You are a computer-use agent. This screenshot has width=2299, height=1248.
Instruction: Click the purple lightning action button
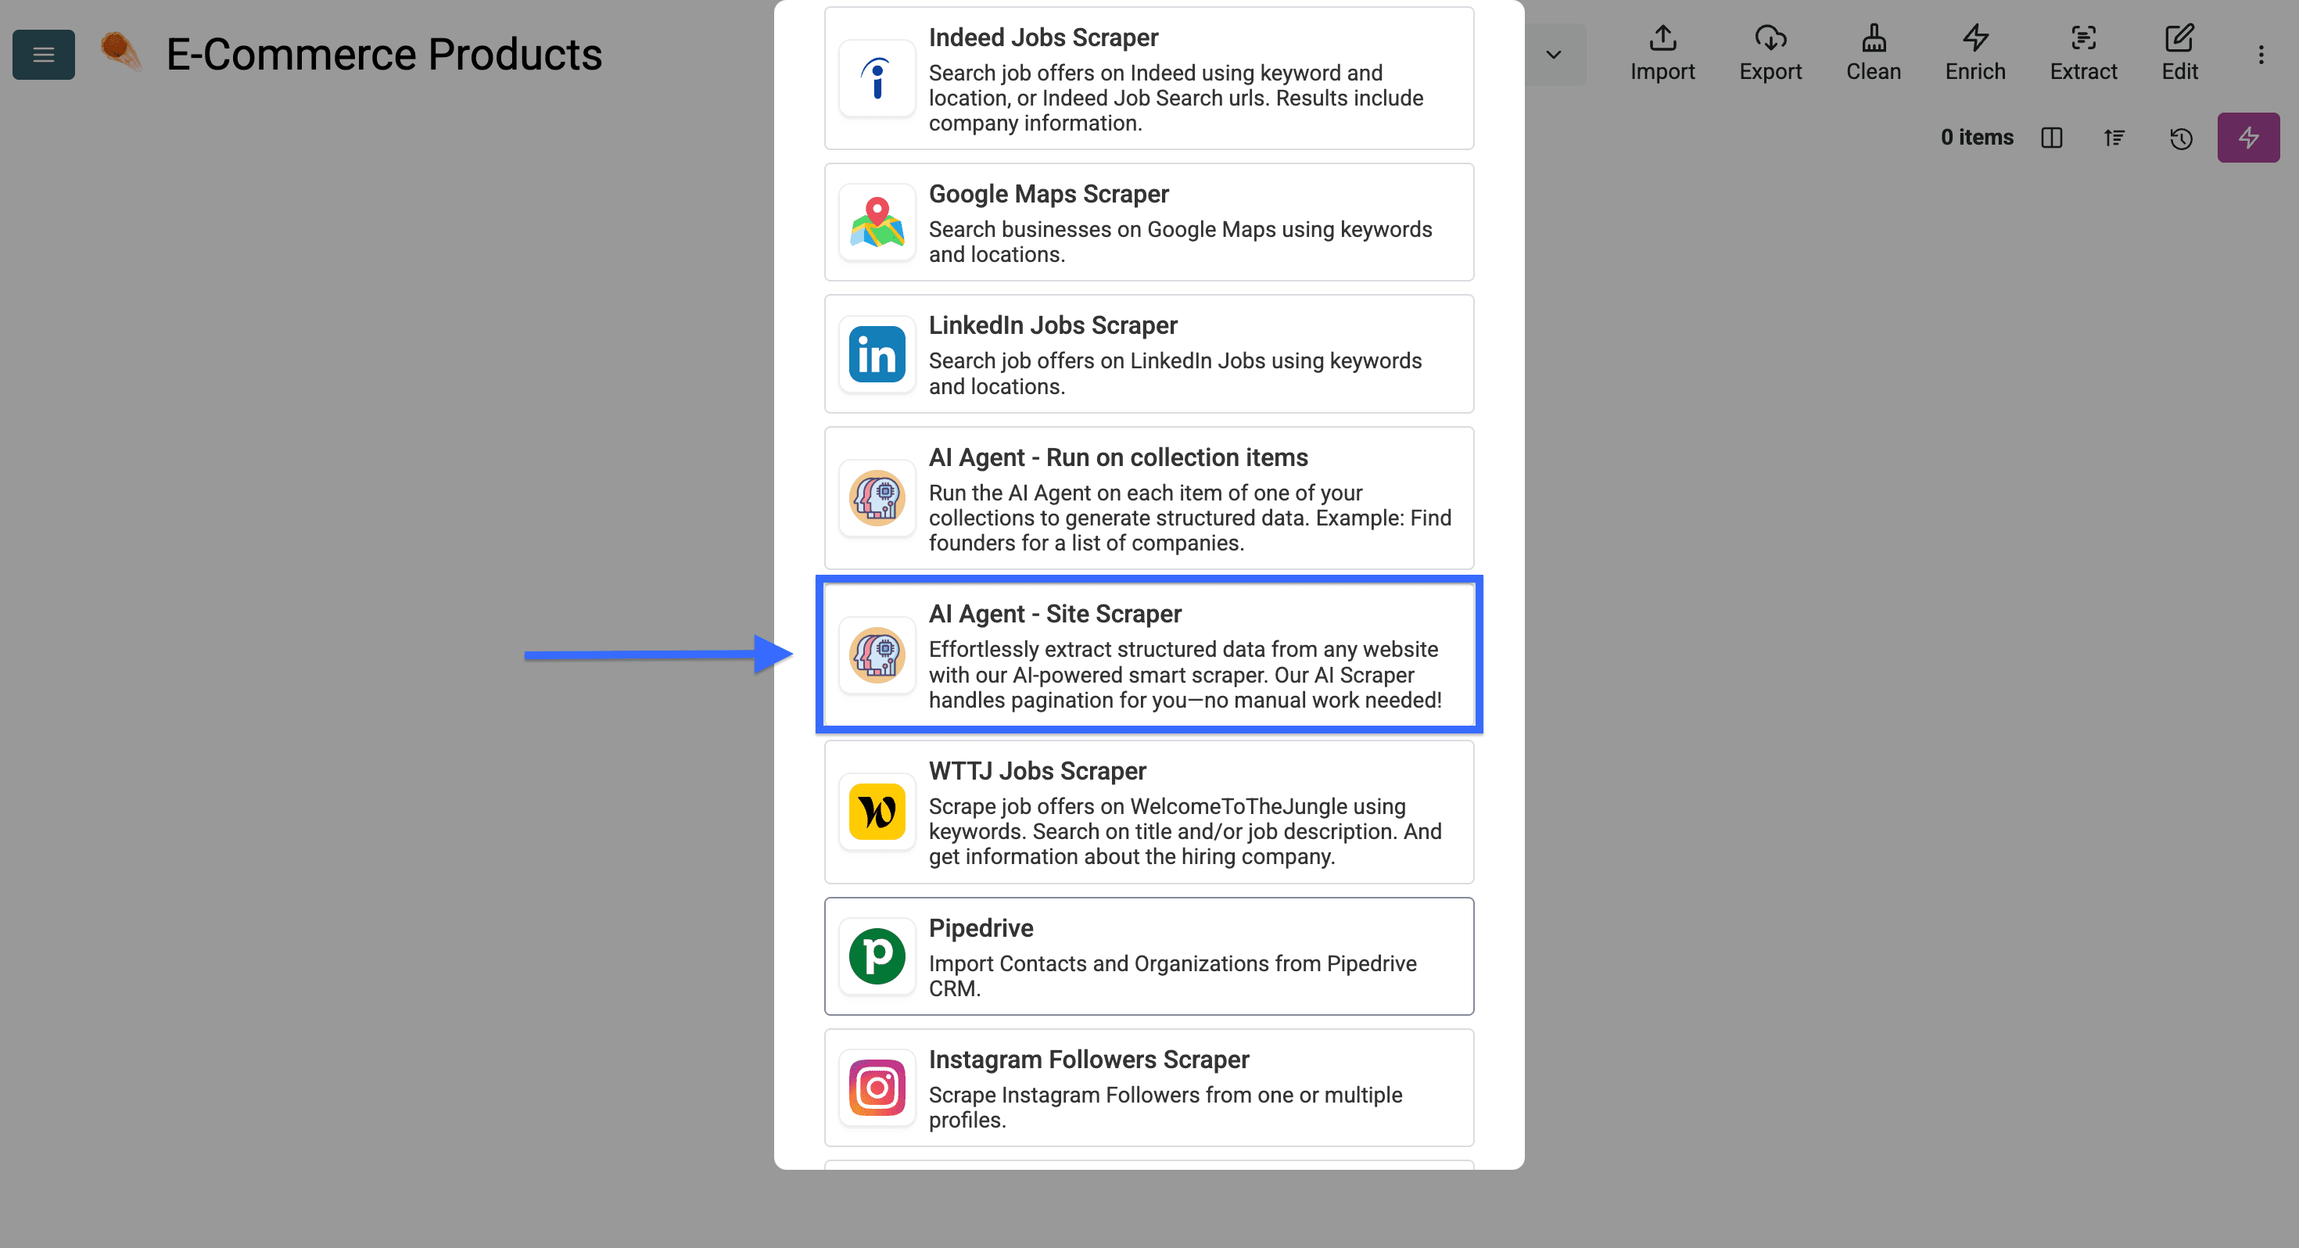pos(2247,138)
